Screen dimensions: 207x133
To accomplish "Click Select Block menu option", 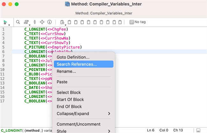I will [x=68, y=93].
